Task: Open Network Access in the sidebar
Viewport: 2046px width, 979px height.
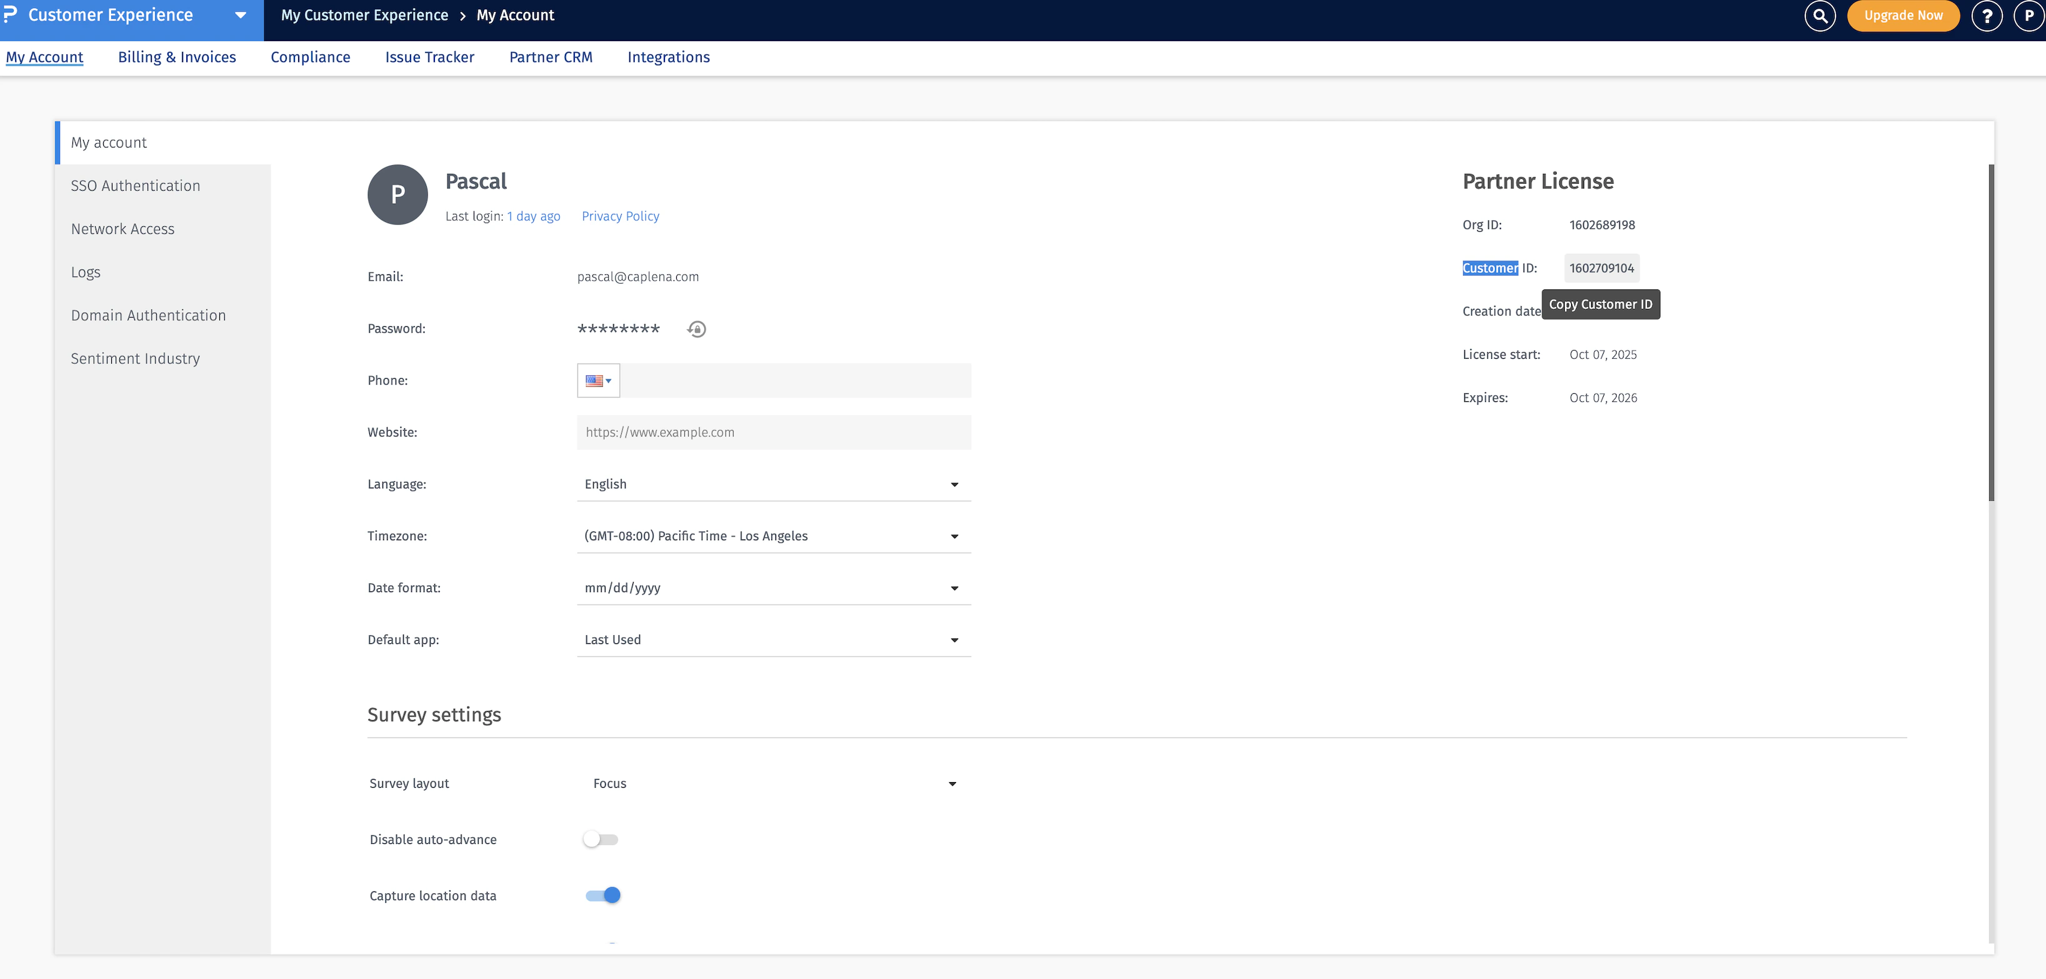Action: tap(163, 229)
